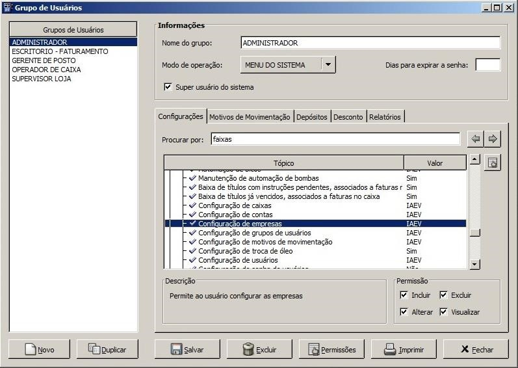This screenshot has height=368, width=518.
Task: Toggle the Alterar permission checkbox
Action: click(x=404, y=311)
